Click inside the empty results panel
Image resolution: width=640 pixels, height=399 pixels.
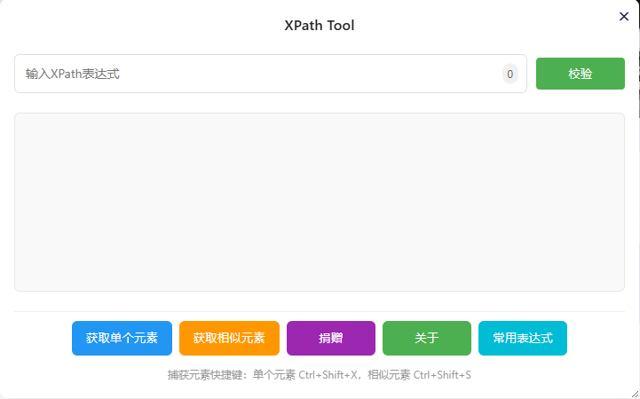coord(320,202)
